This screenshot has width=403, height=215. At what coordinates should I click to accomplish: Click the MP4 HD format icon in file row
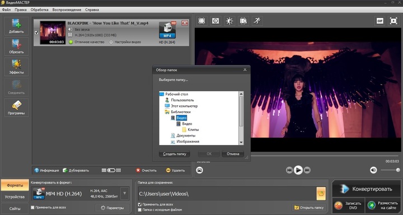pyautogui.click(x=167, y=30)
